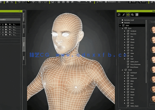Click the sun light icon in toolbar
The width and height of the screenshot is (155, 110).
pyautogui.click(x=90, y=2)
